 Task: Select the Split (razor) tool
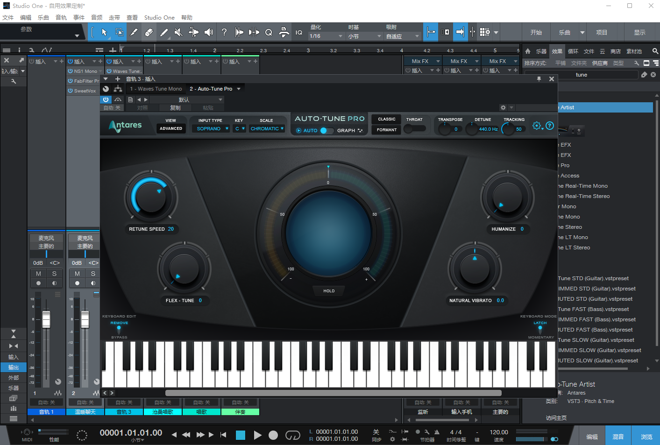134,32
